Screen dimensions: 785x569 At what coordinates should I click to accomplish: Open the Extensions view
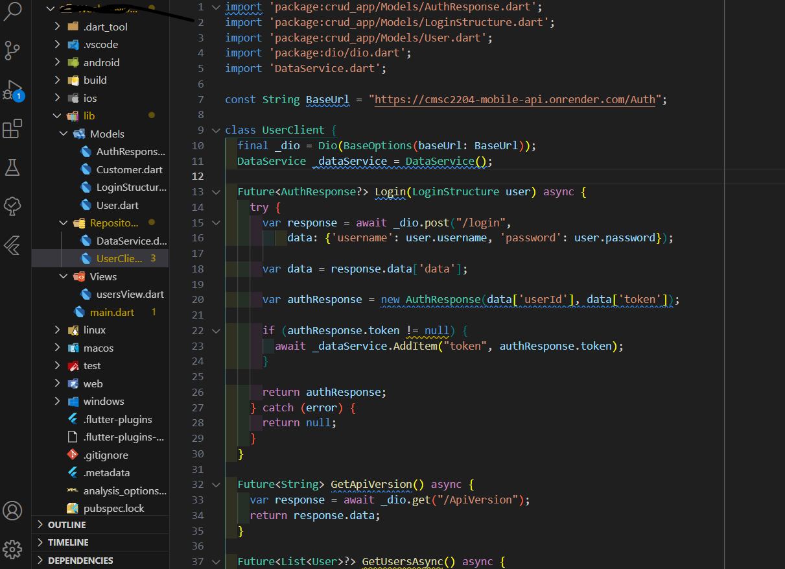tap(12, 128)
